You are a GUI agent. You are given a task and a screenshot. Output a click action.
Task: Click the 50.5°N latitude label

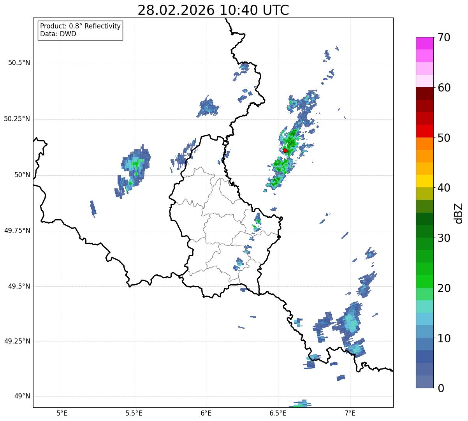coord(19,63)
